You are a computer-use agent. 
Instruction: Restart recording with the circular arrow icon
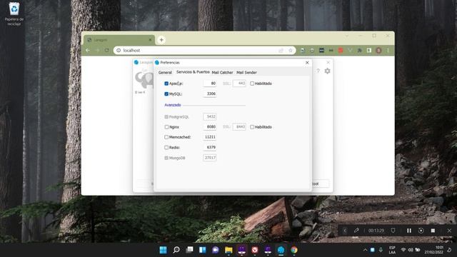[421, 231]
